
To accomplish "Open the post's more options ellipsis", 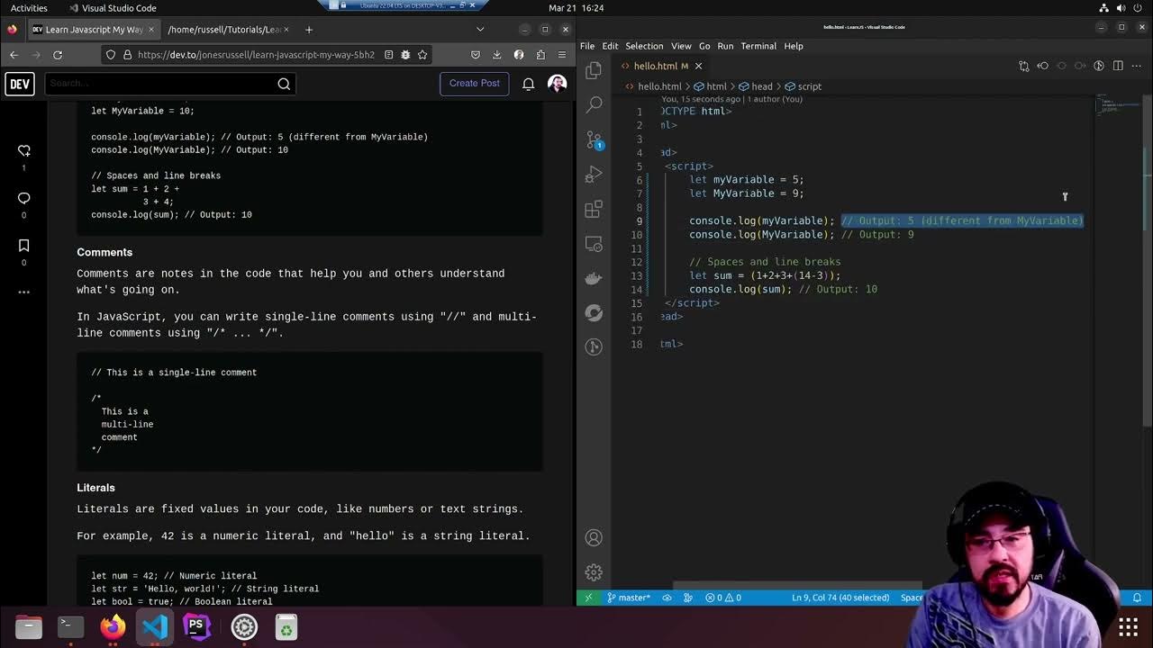I will click(24, 292).
